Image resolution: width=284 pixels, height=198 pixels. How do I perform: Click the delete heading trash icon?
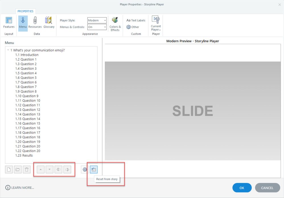[27, 170]
